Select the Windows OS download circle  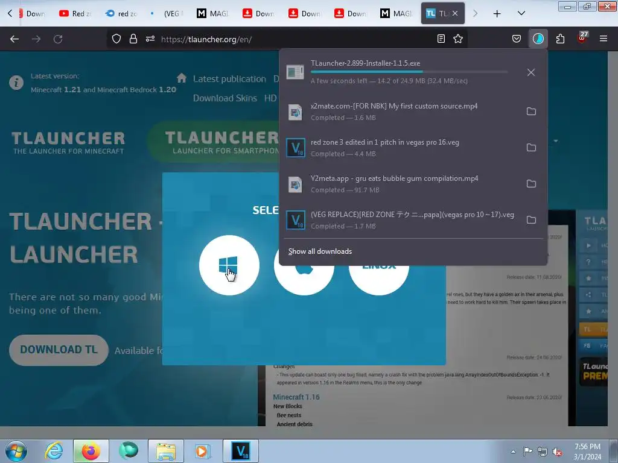click(229, 265)
